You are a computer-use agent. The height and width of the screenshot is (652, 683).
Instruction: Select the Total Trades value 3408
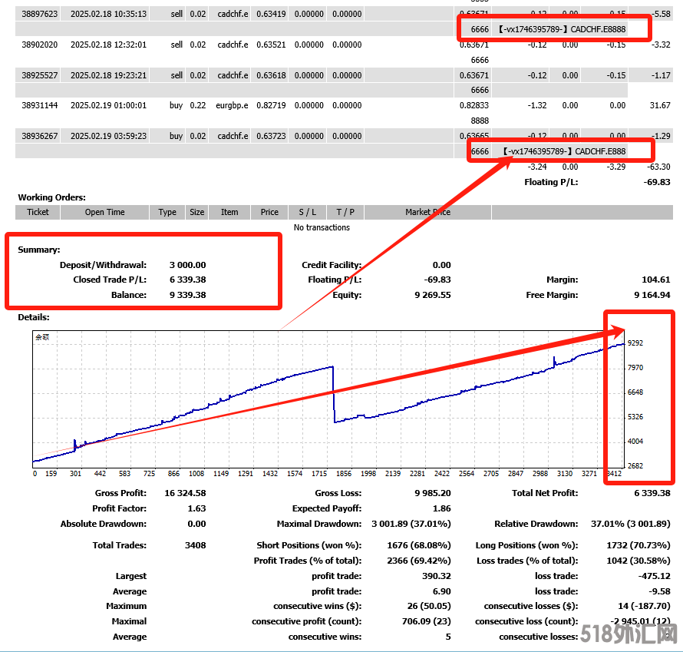pos(195,545)
